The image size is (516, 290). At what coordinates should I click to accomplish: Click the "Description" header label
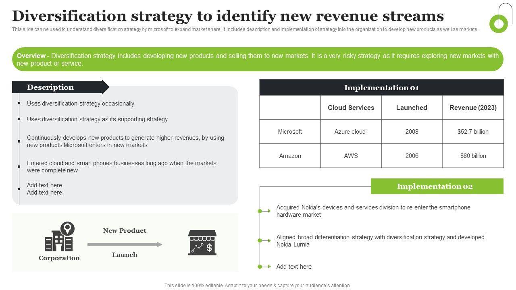tap(50, 87)
